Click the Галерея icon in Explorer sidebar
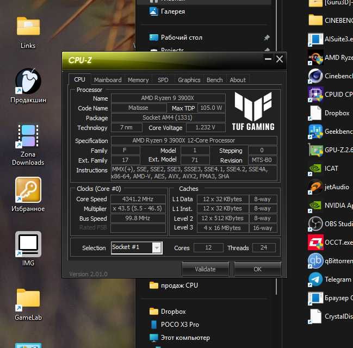353x348 pixels. 153,11
